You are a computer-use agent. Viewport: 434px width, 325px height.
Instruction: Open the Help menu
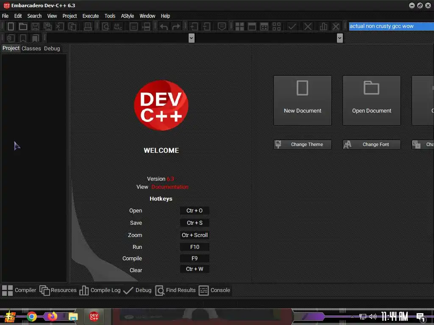click(x=166, y=16)
